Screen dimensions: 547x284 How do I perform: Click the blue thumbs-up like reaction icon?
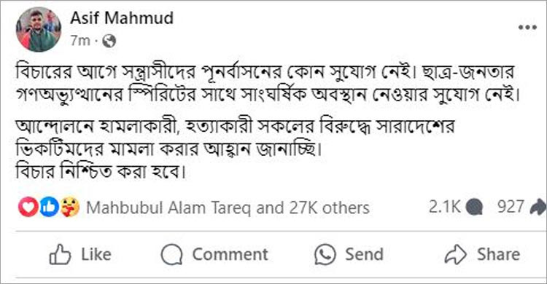[49, 207]
